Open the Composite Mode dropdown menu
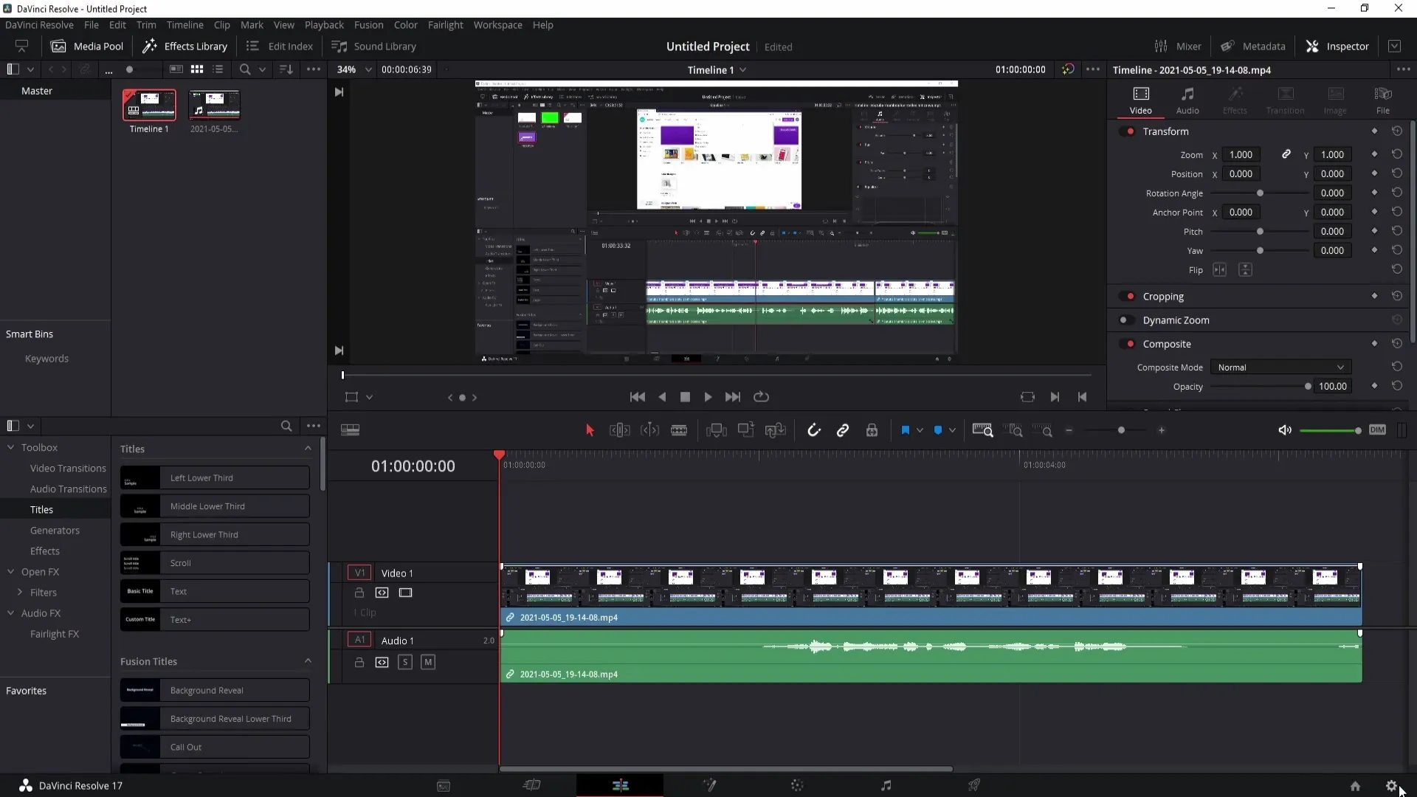Screen dimensions: 1417x797 pos(1280,367)
